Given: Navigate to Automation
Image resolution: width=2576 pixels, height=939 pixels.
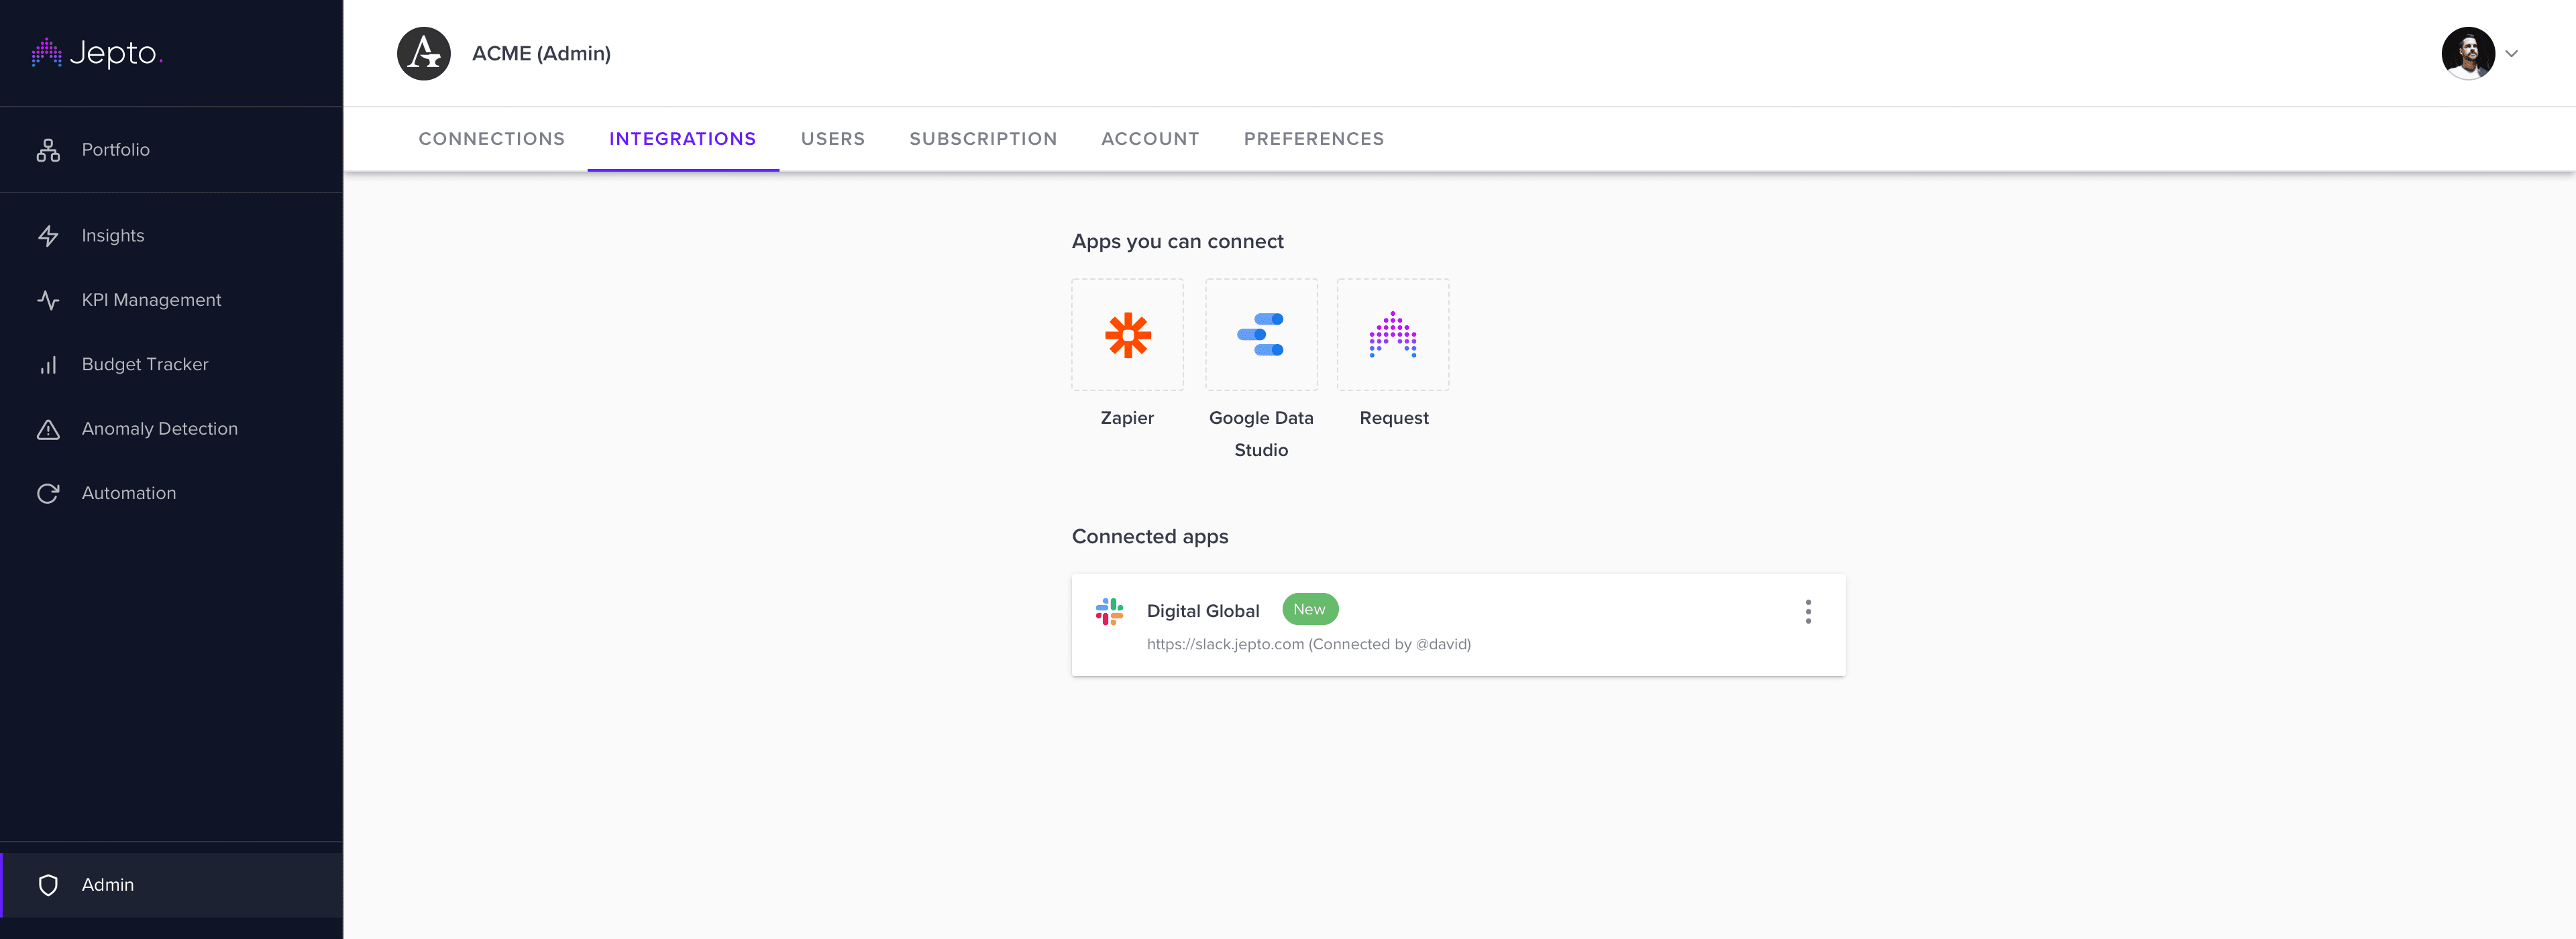Looking at the screenshot, I should 171,494.
